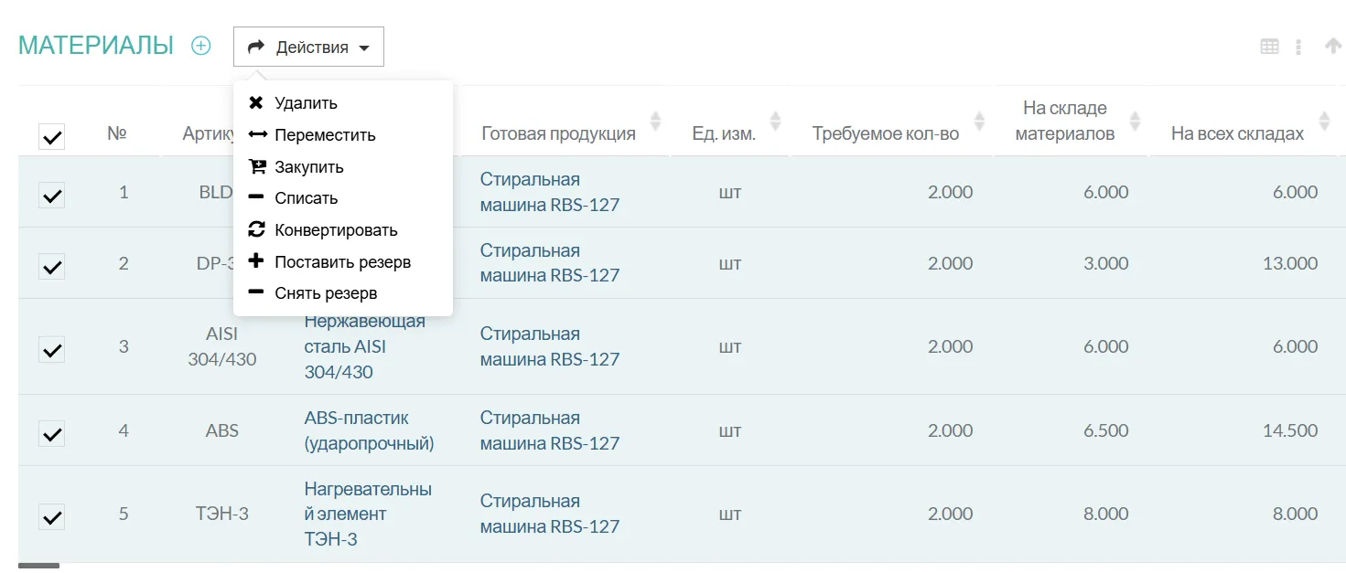Choose Удалить from the actions menu
The width and height of the screenshot is (1346, 573).
click(306, 103)
